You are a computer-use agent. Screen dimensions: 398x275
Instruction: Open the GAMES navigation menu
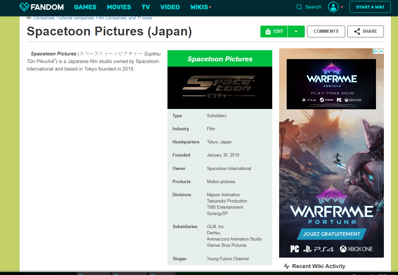pos(85,7)
